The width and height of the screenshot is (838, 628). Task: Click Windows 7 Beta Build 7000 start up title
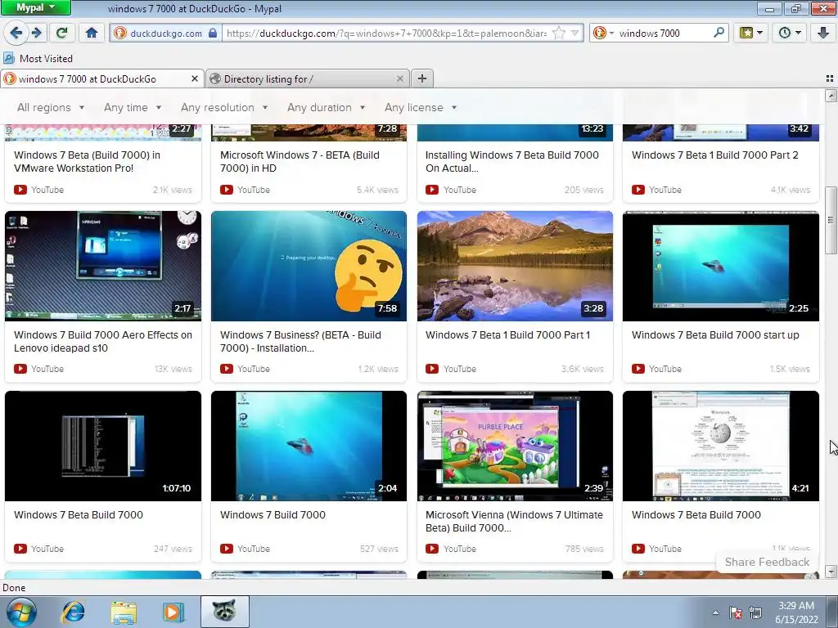715,334
